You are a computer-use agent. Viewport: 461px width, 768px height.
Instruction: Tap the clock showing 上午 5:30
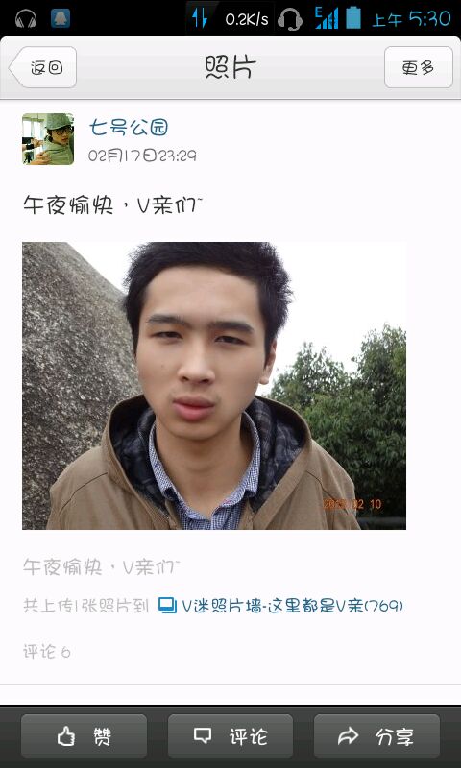coord(411,19)
